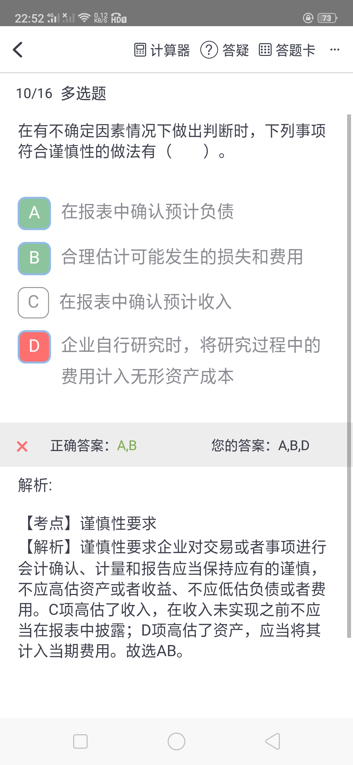This screenshot has height=765, width=353.
Task: Tap the back arrow icon
Action: click(x=18, y=50)
